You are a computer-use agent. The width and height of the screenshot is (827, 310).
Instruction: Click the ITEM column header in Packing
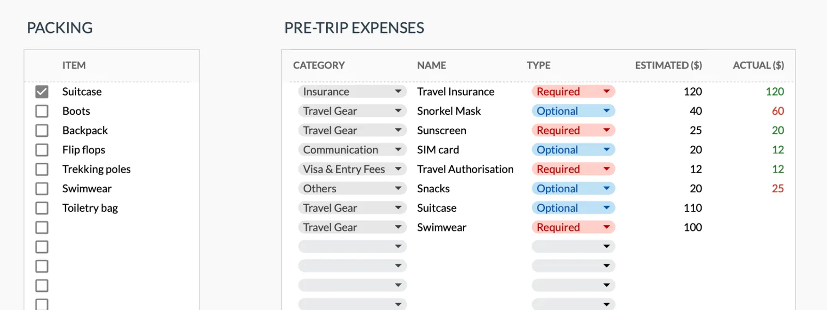(x=74, y=65)
